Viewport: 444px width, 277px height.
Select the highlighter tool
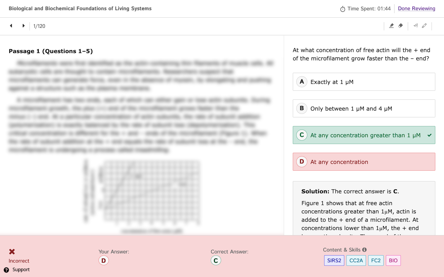(x=392, y=26)
